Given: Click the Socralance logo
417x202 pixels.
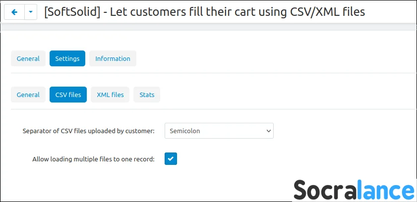Looking at the screenshot, I should [x=354, y=191].
